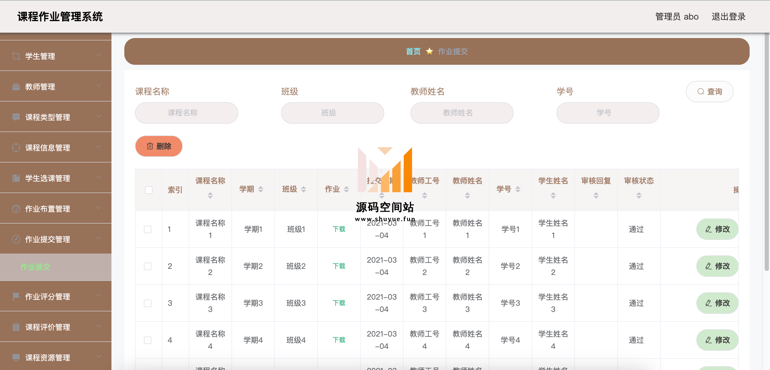This screenshot has width=770, height=370.
Task: Collapse 作业提交管理 menu chevron
Action: pos(98,238)
